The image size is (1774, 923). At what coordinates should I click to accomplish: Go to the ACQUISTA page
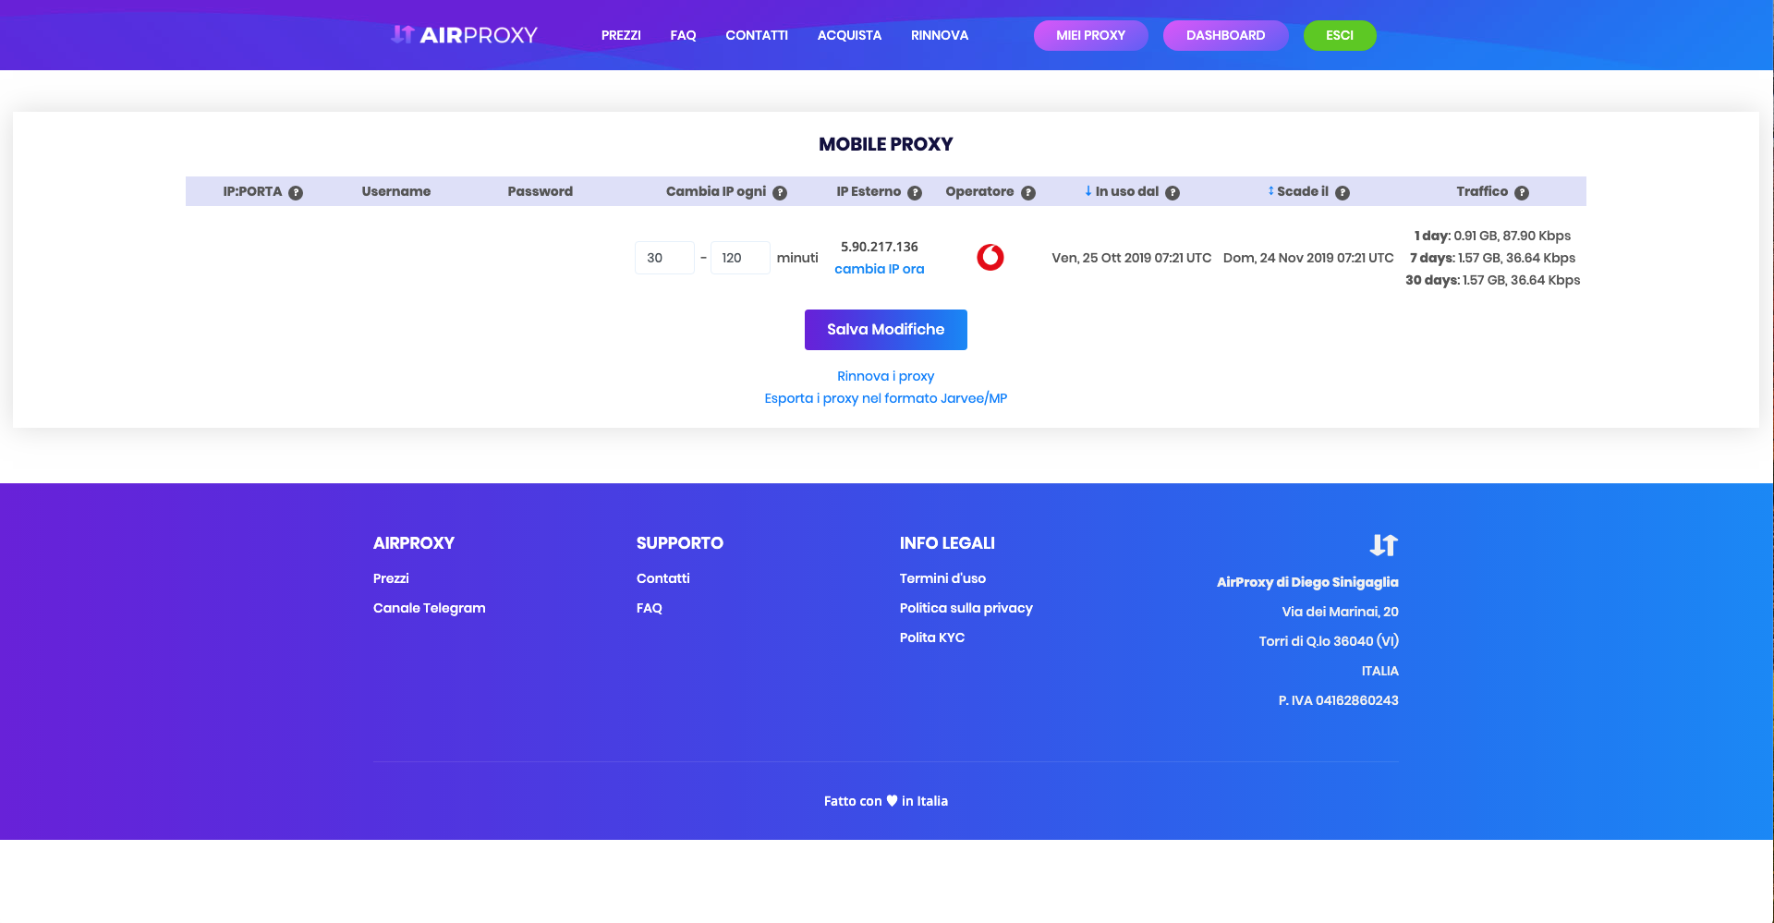pos(849,35)
